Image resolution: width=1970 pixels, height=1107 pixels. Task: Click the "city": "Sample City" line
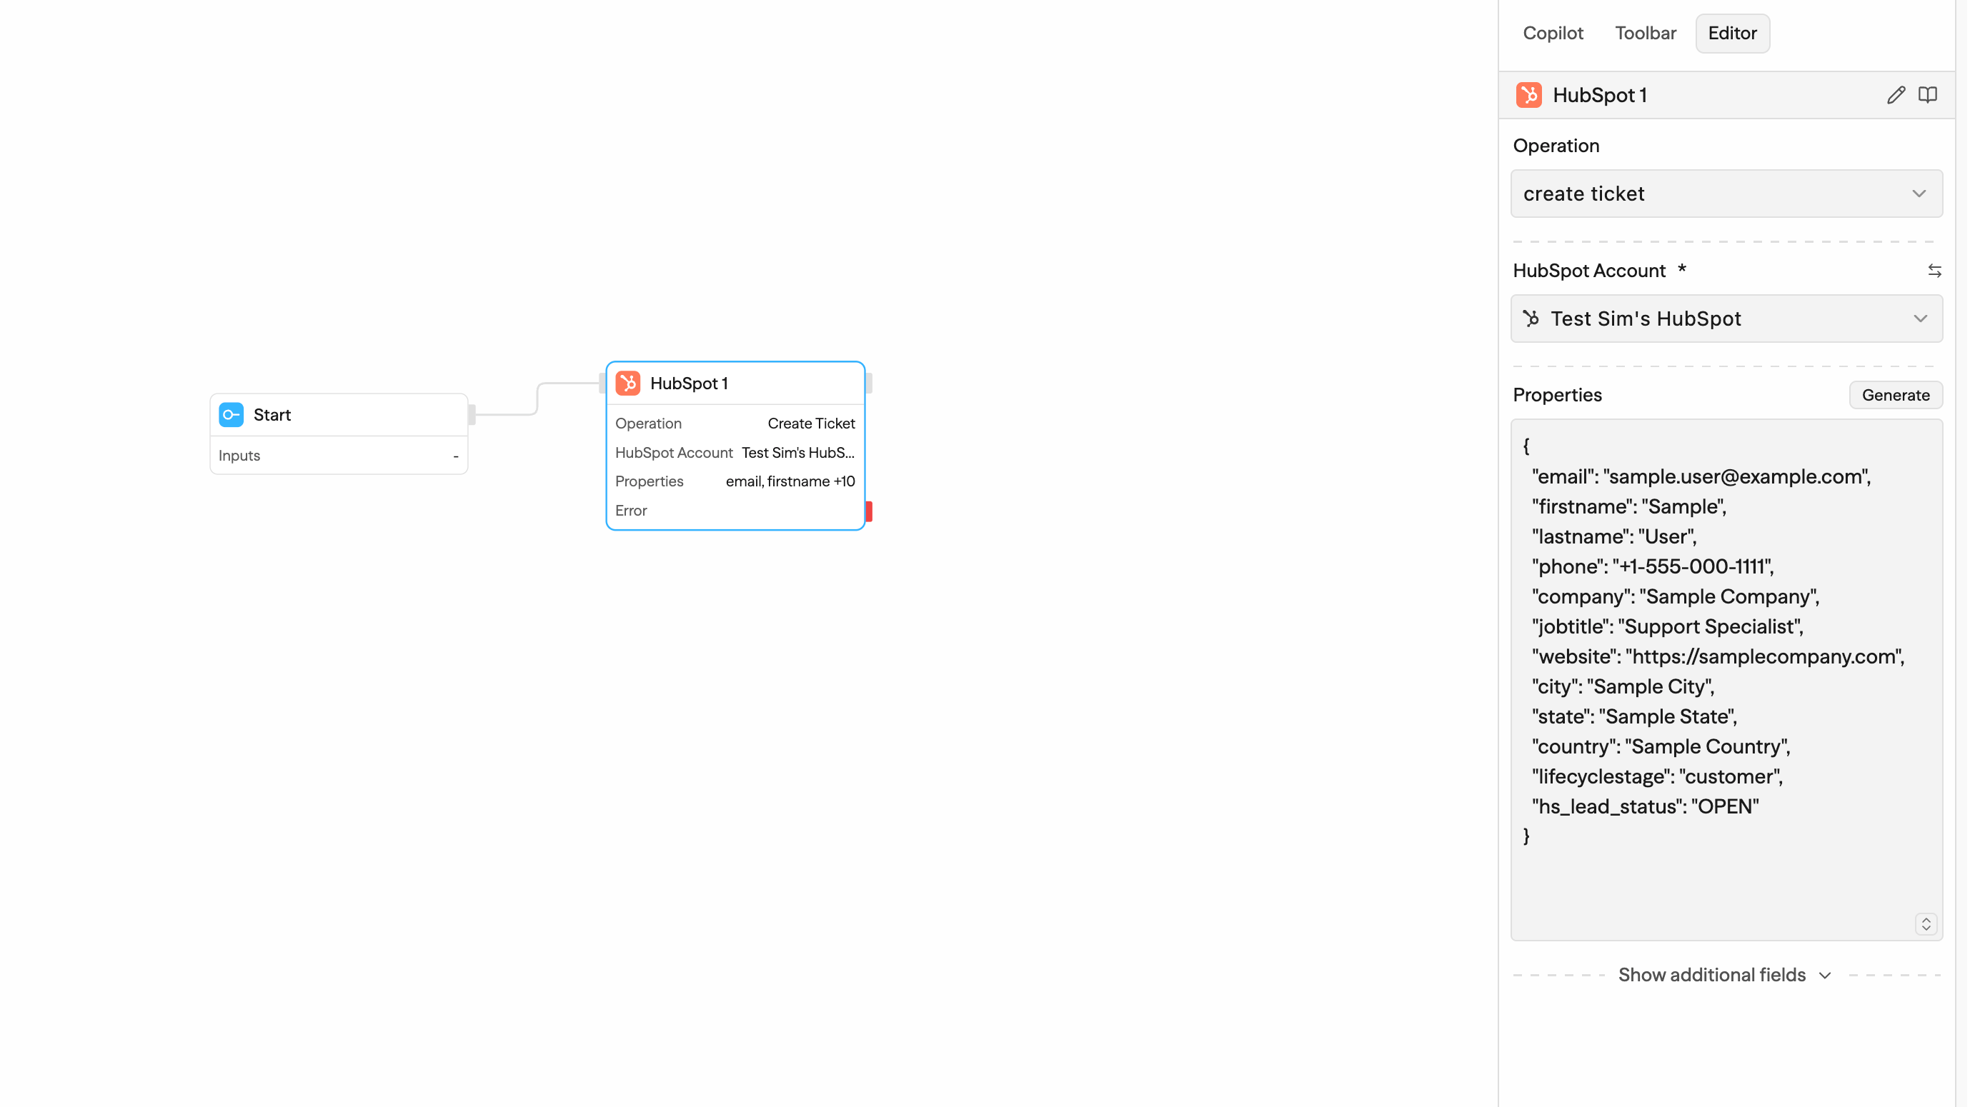[1623, 686]
